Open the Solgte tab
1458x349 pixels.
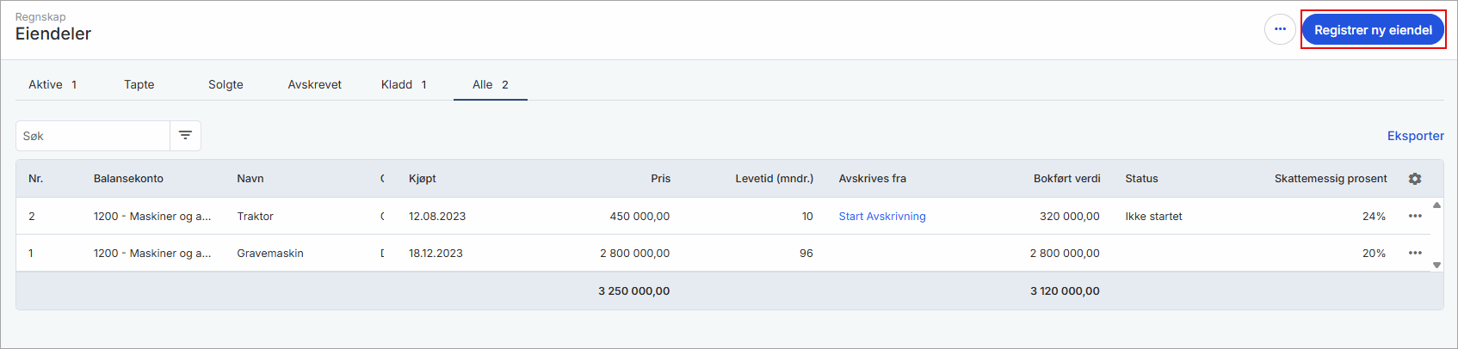(225, 84)
